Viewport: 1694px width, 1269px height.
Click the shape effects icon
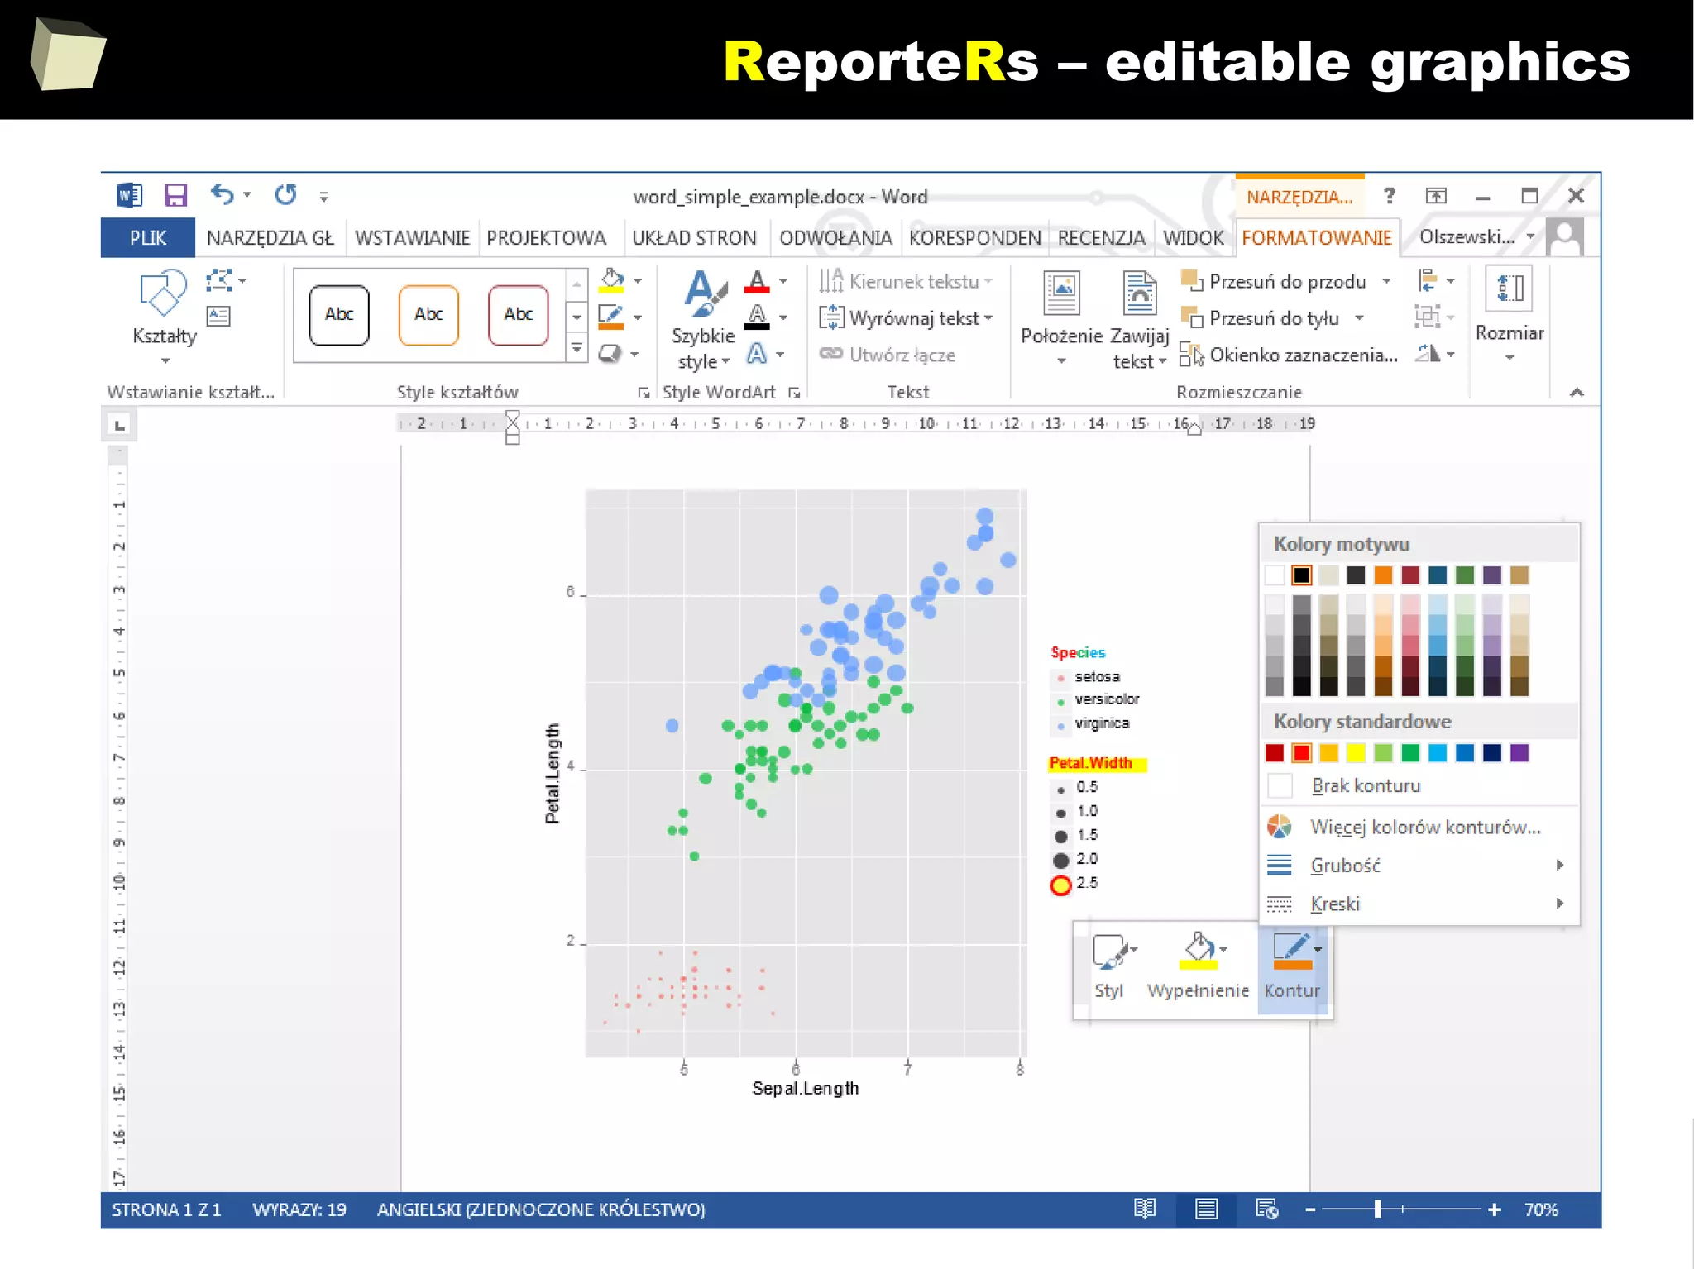coord(610,354)
